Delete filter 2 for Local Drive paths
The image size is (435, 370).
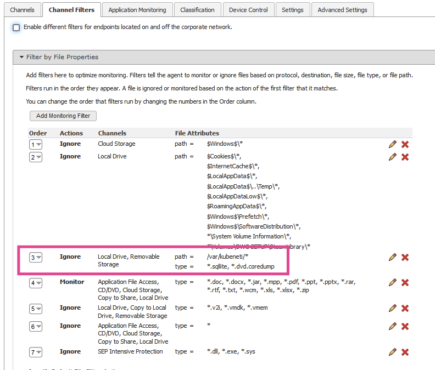pos(405,157)
